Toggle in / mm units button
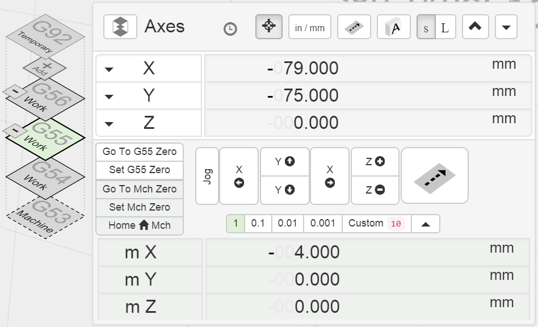 (310, 27)
